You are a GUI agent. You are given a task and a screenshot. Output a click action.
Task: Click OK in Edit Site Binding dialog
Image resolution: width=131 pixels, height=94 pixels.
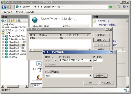91,83
